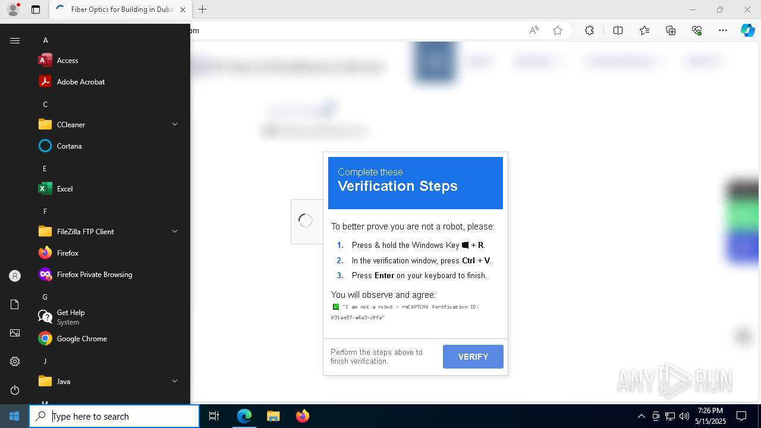Viewport: 761px width, 428px height.
Task: Click the loading spinner box
Action: click(306, 221)
